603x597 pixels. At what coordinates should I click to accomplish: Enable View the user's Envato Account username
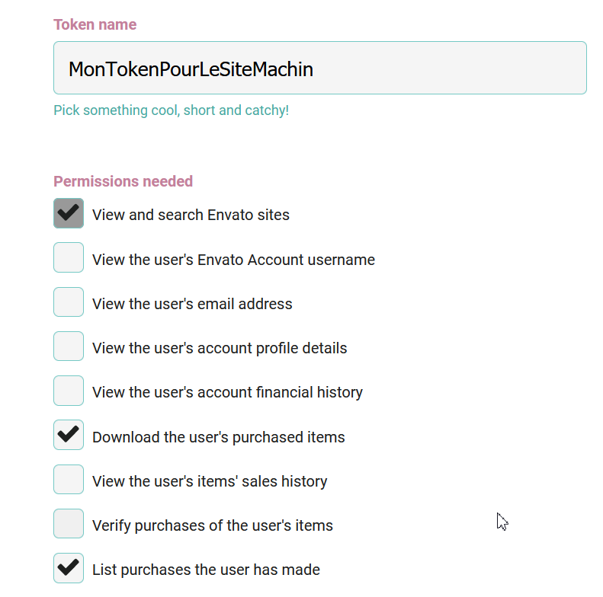pyautogui.click(x=69, y=257)
